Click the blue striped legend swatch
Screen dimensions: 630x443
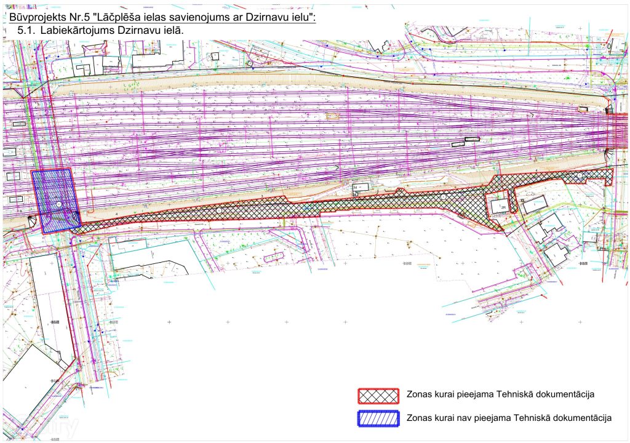378,418
